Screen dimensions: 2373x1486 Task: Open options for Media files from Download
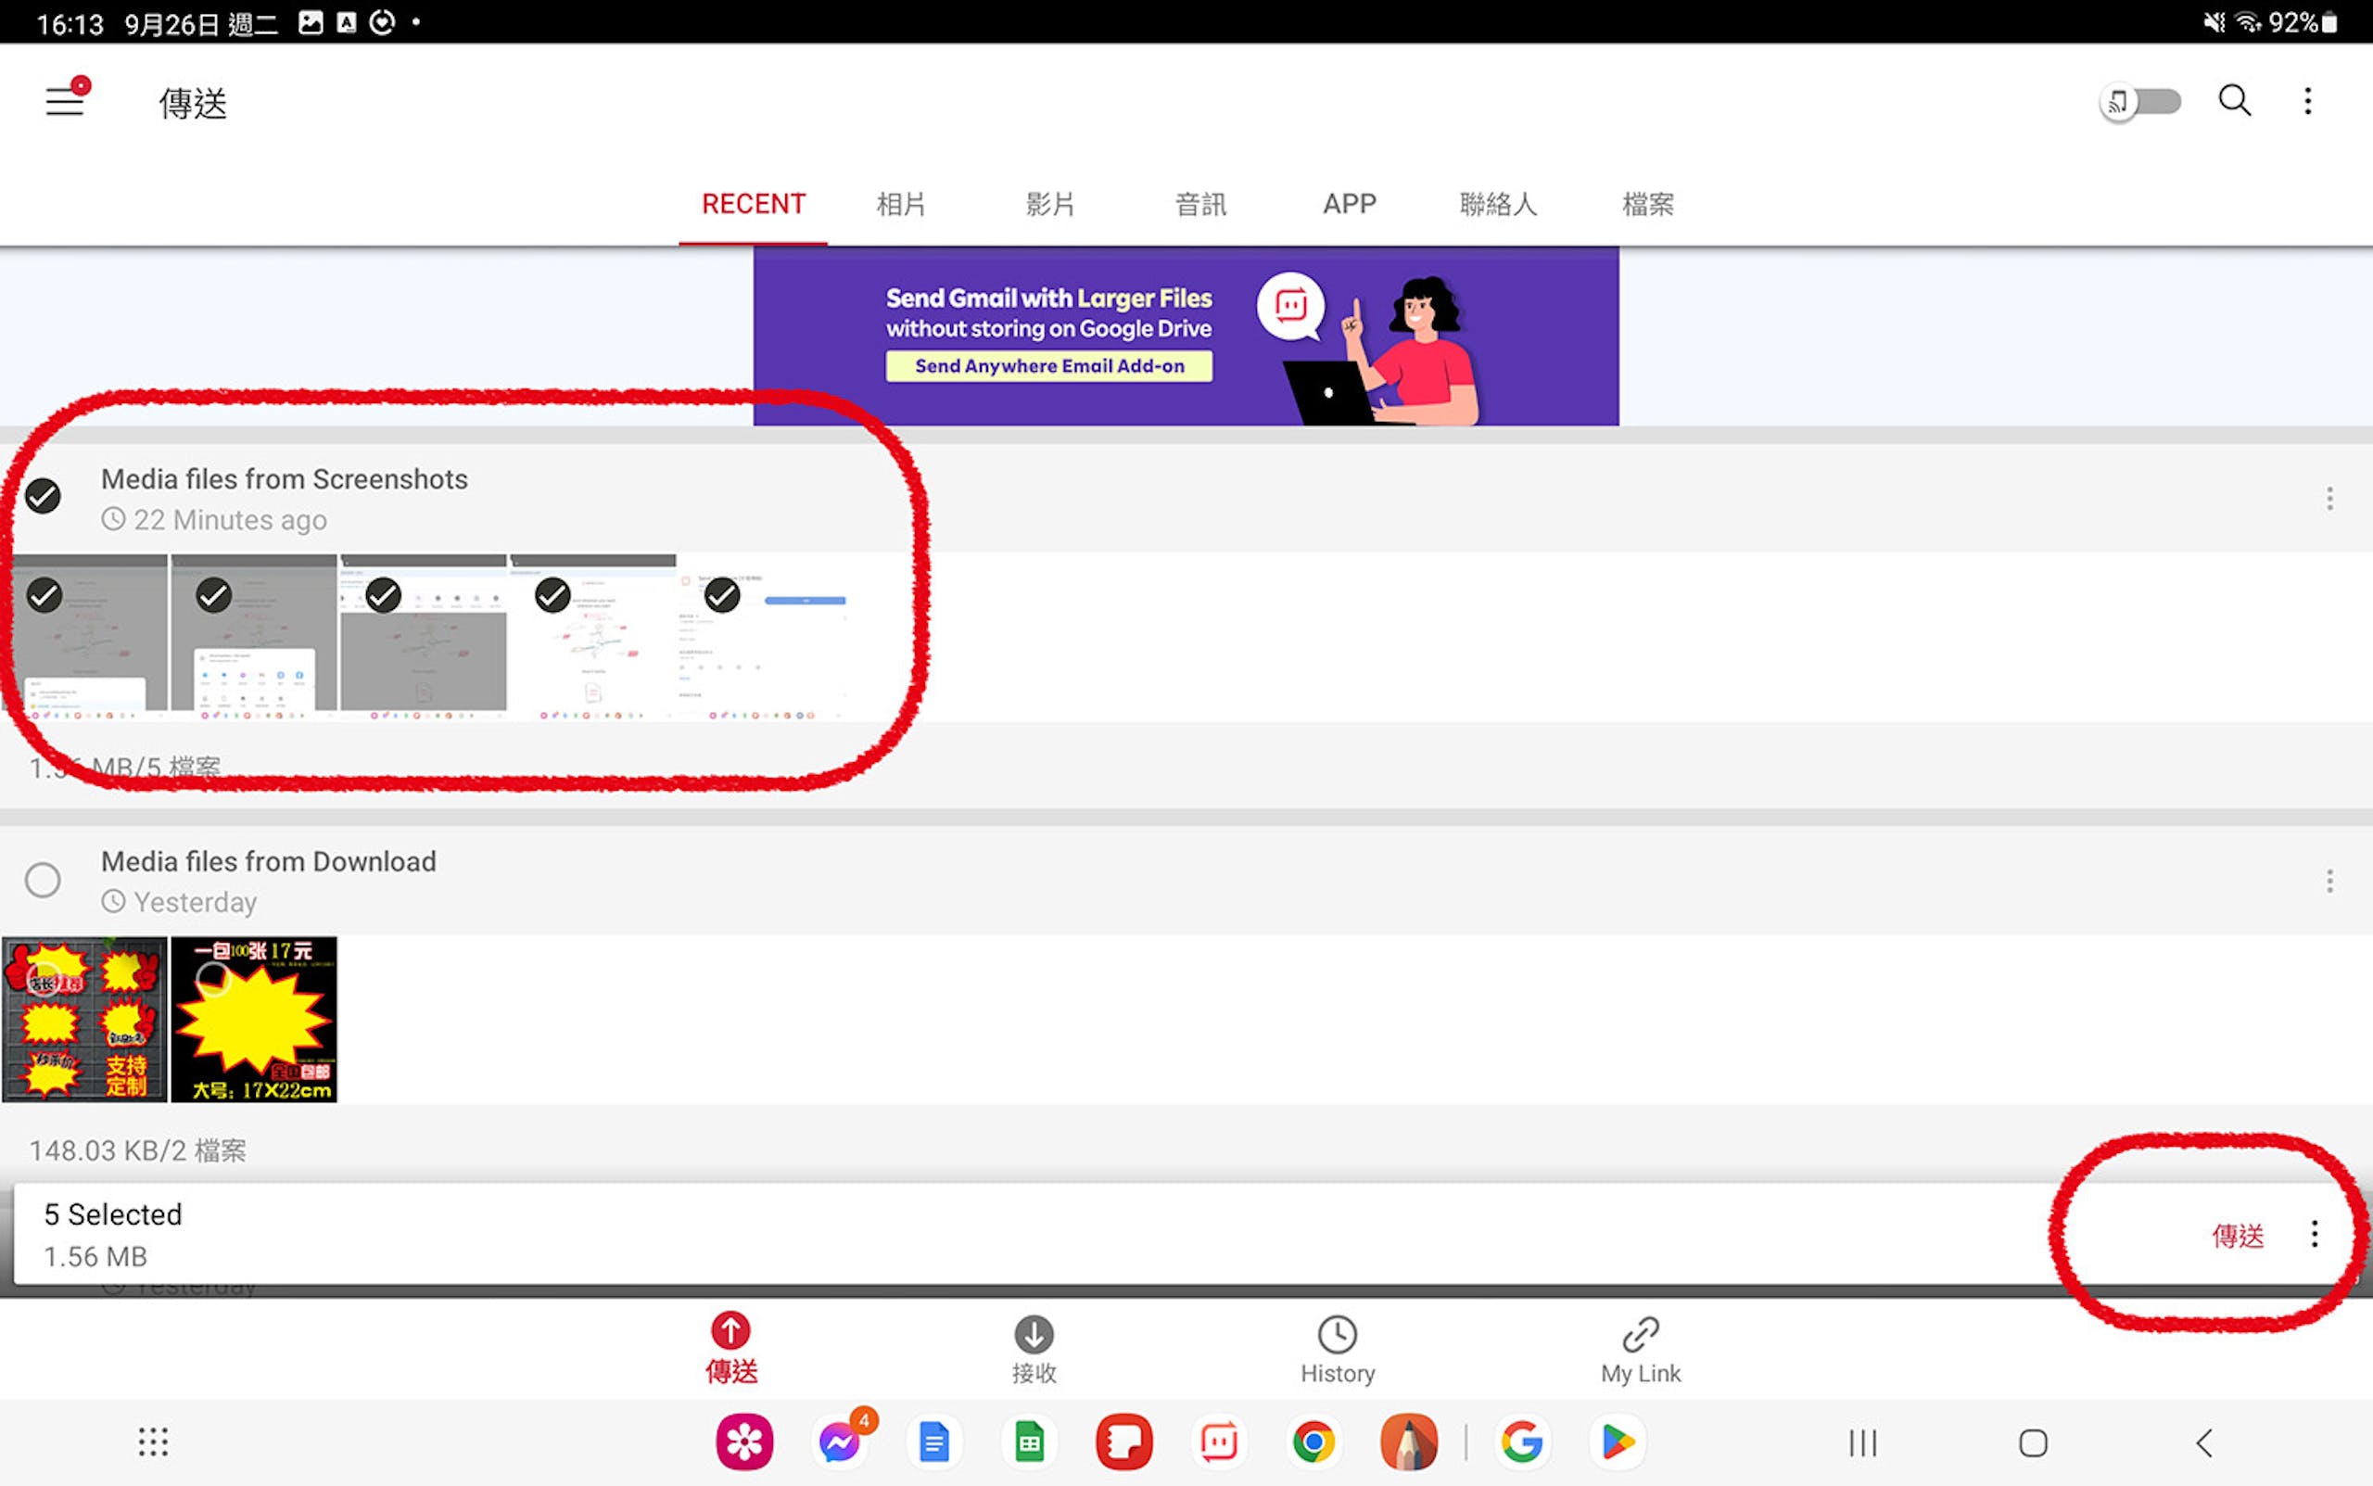point(2329,881)
